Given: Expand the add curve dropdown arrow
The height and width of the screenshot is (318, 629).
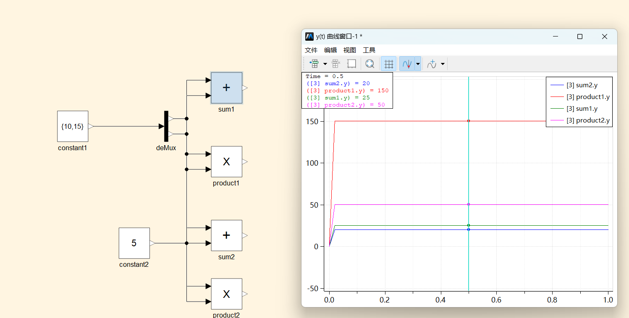Looking at the screenshot, I should point(443,64).
